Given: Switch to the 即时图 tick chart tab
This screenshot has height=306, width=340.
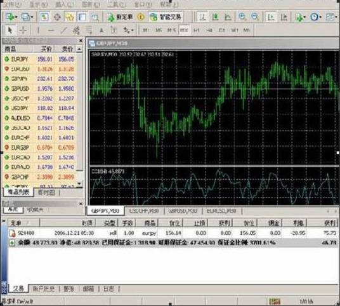Looking at the screenshot, I should pyautogui.click(x=46, y=192).
